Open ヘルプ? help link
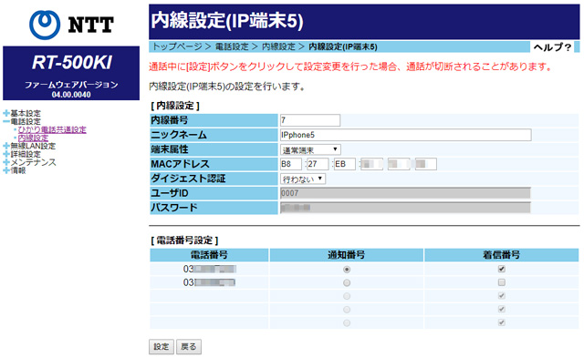The image size is (584, 358). coord(552,47)
